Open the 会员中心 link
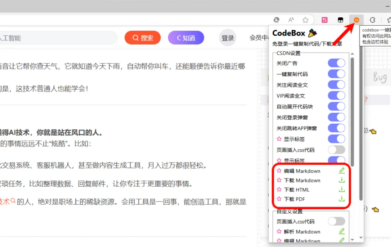Screen dimensions: 391x247 coord(259,38)
